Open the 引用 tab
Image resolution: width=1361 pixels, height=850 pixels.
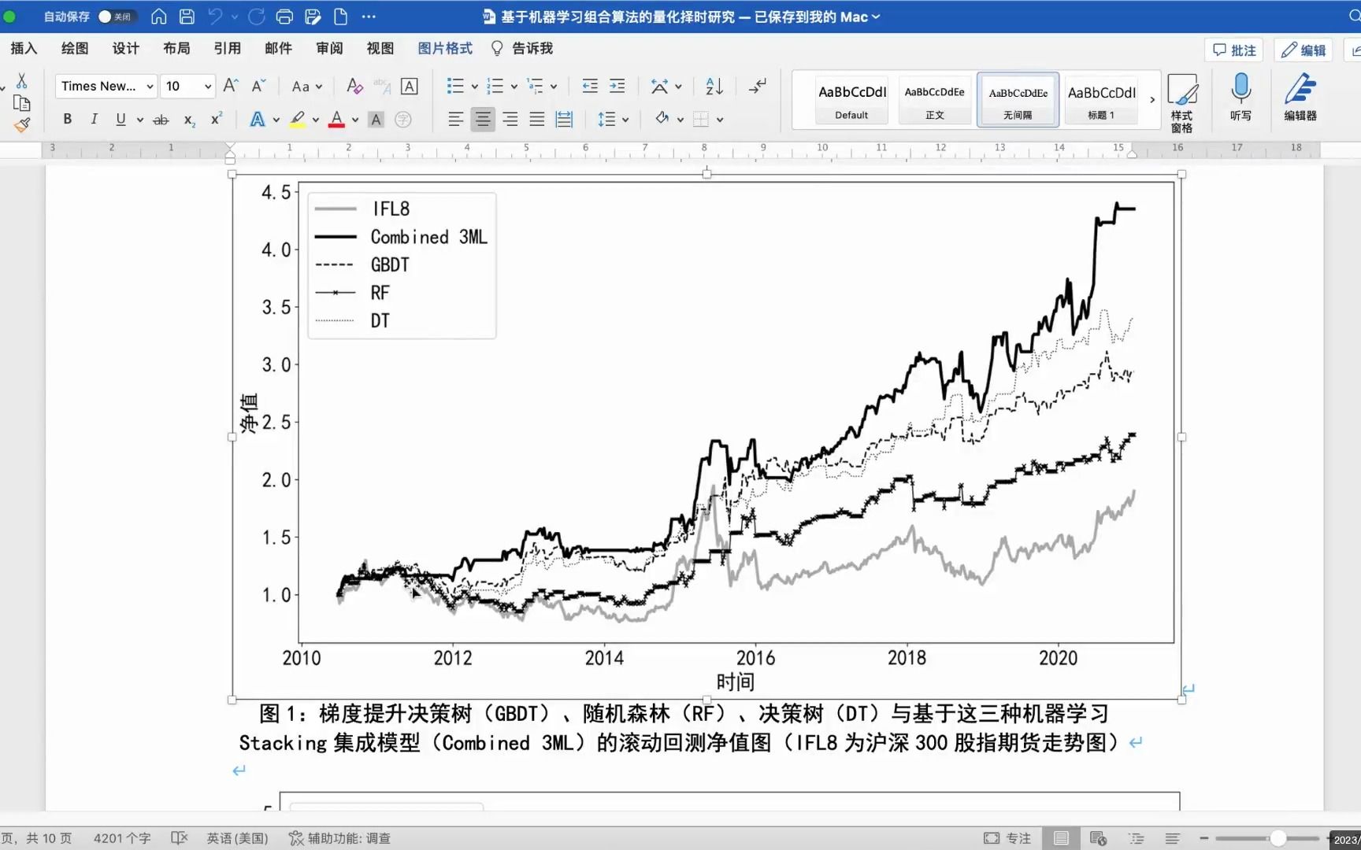pos(227,49)
